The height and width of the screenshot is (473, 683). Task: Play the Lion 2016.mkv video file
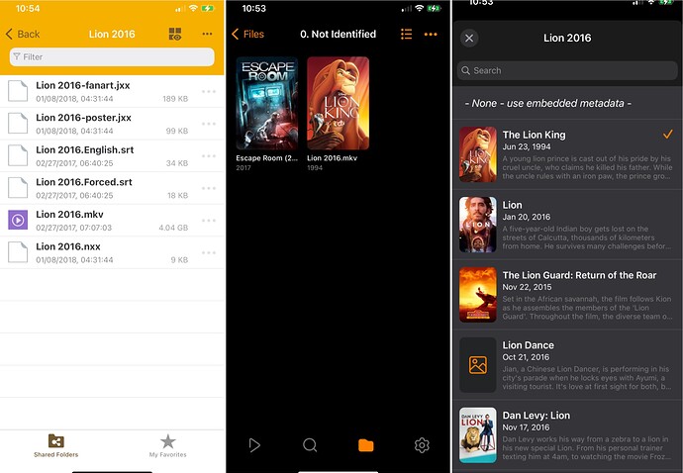[112, 221]
